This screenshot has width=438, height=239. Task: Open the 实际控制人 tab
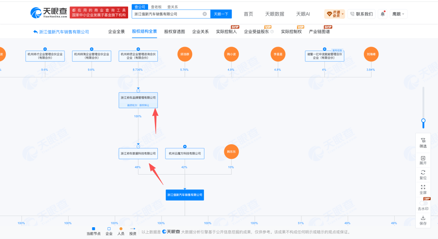(x=226, y=32)
